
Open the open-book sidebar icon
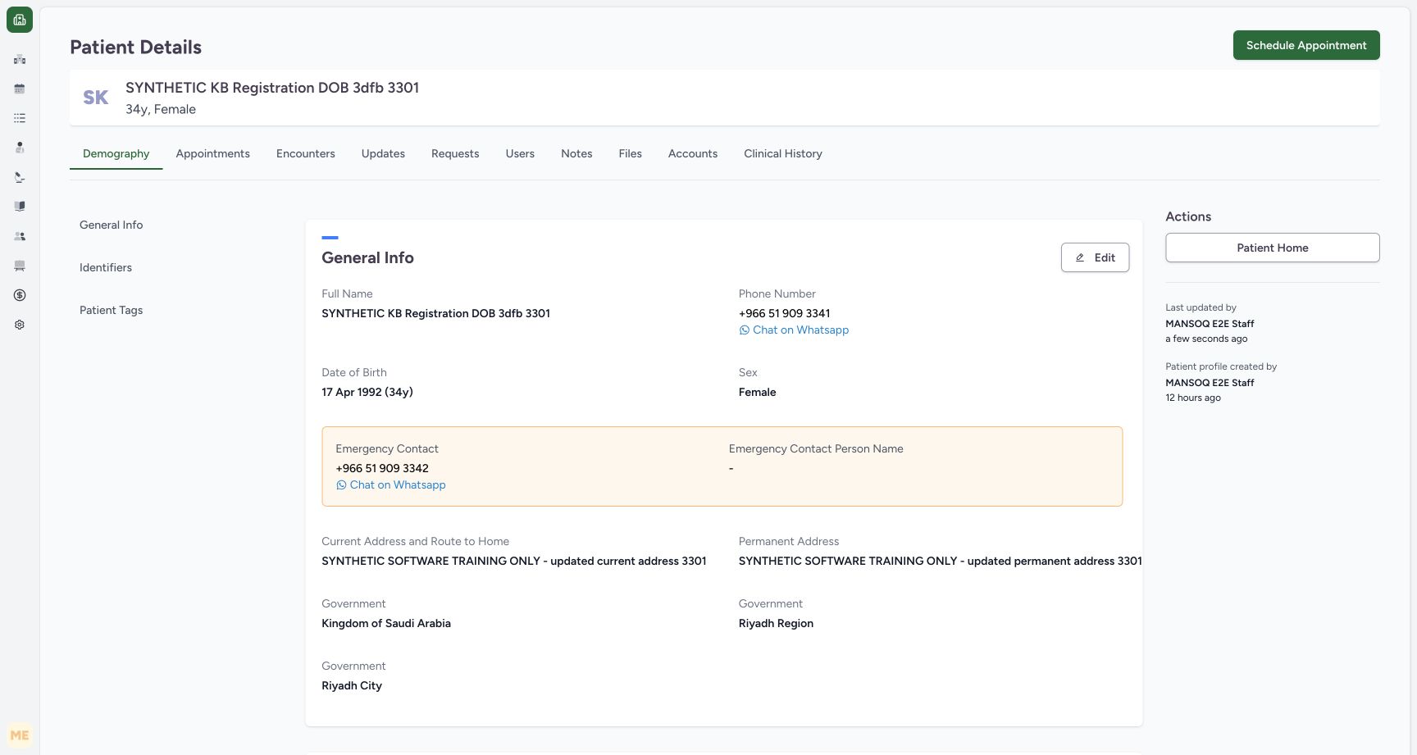(x=20, y=207)
